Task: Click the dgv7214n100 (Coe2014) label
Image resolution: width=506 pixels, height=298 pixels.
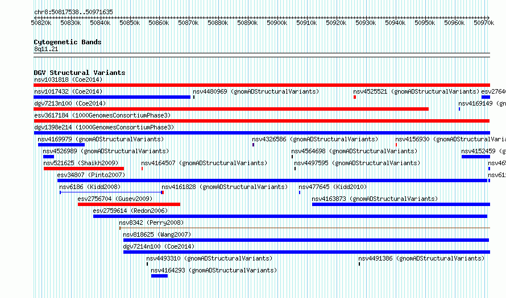Action: [x=159, y=246]
